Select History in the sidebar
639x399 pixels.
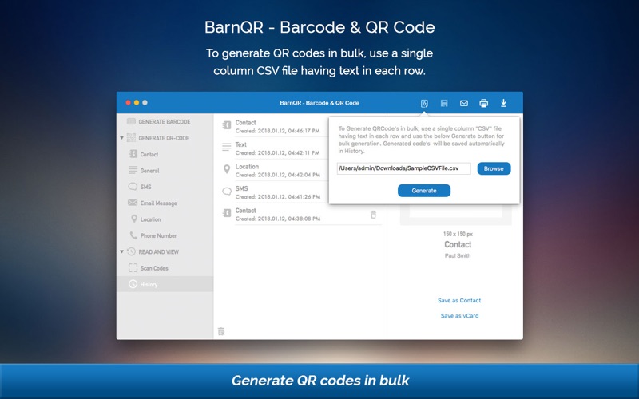(x=165, y=284)
